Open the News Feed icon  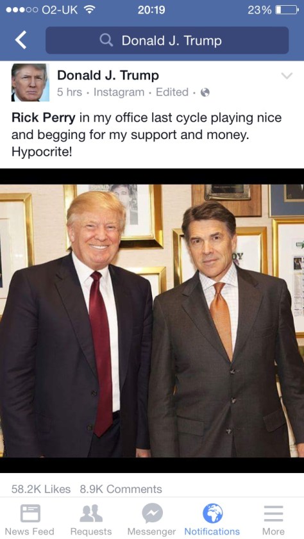30,513
